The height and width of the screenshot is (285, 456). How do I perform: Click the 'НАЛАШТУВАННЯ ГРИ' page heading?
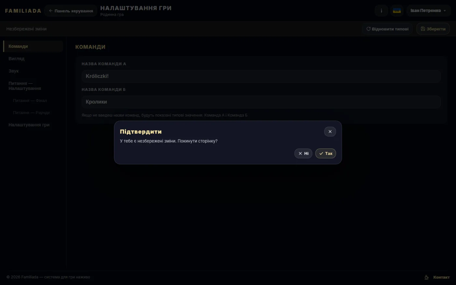(x=136, y=8)
